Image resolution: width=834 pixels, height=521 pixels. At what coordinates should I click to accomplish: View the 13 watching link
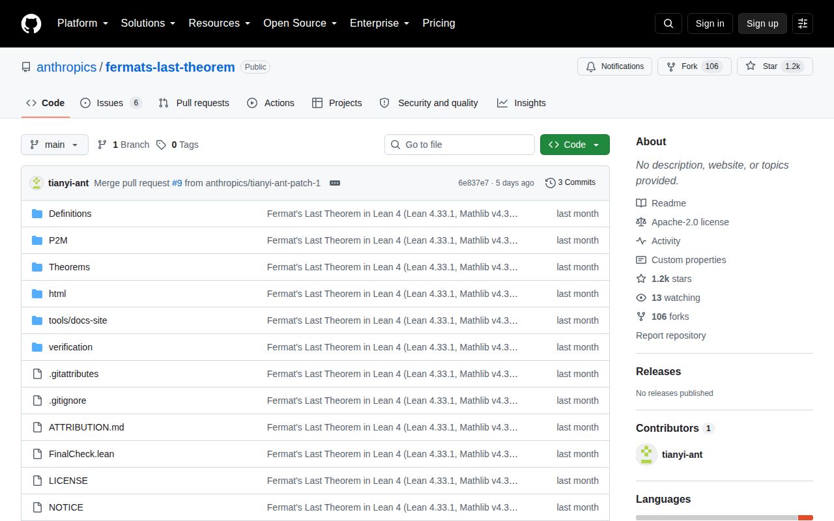669,298
